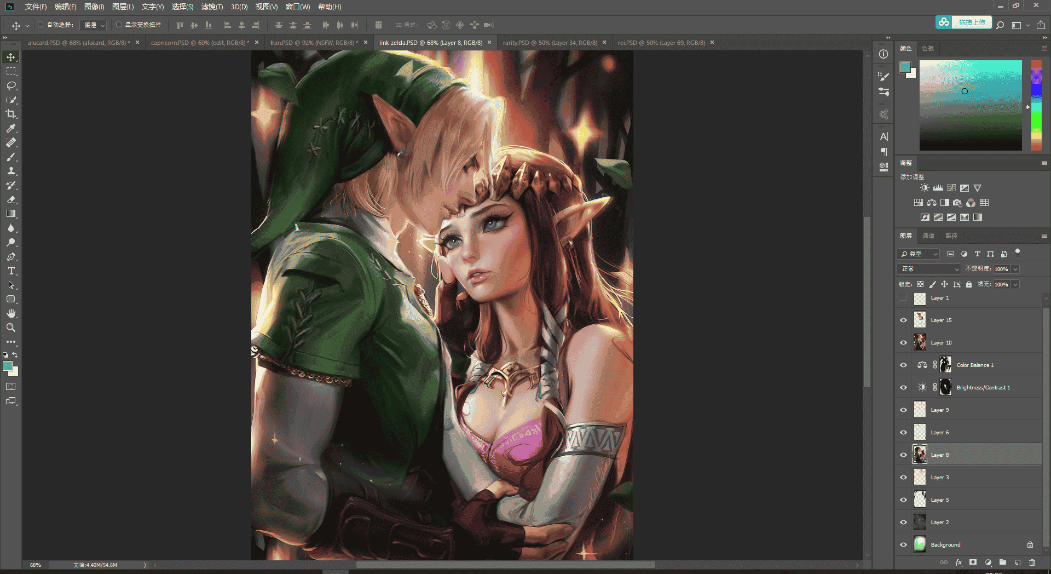Click the cloud upload button

(x=963, y=22)
